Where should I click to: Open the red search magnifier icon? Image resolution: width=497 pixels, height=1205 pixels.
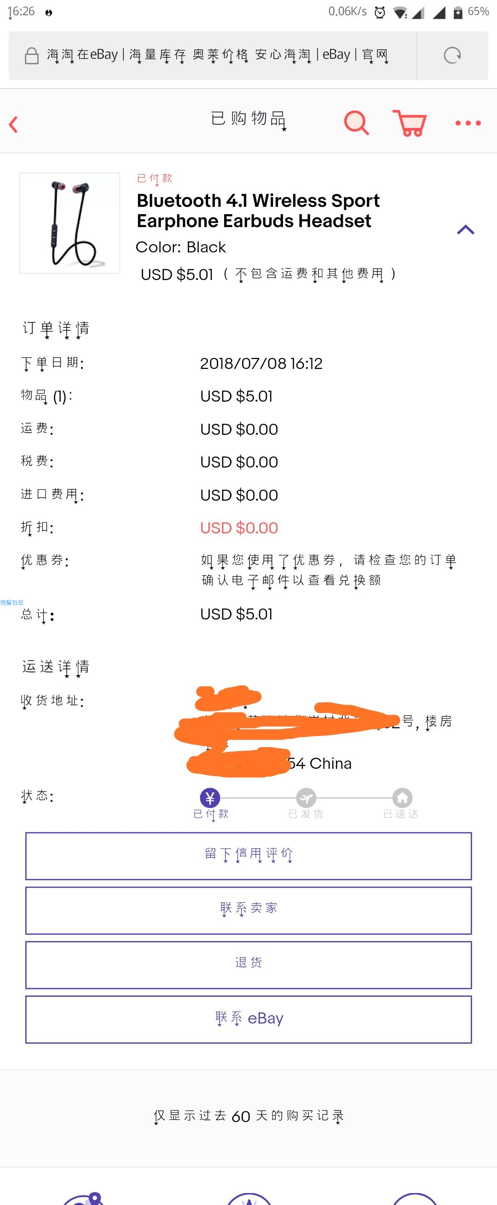pyautogui.click(x=356, y=123)
